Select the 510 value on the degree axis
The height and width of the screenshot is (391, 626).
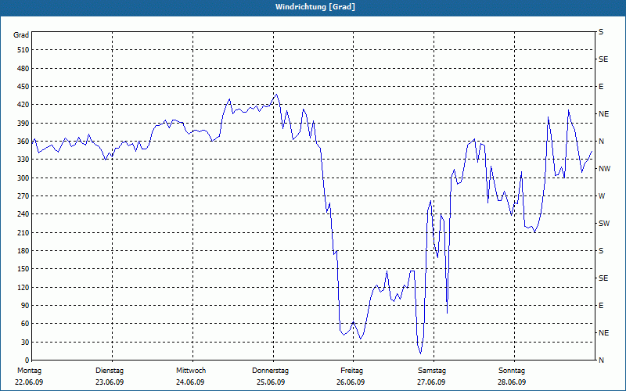[23, 50]
